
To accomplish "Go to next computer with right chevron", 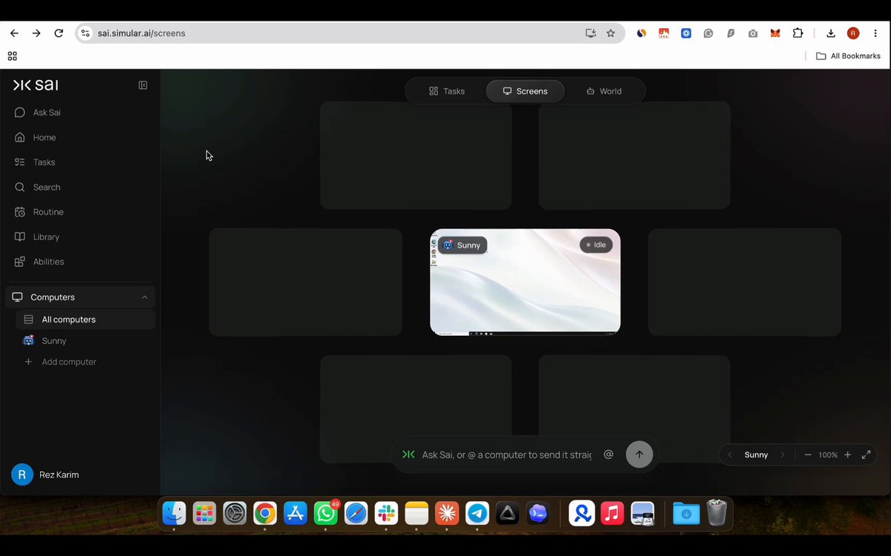I will click(x=783, y=455).
